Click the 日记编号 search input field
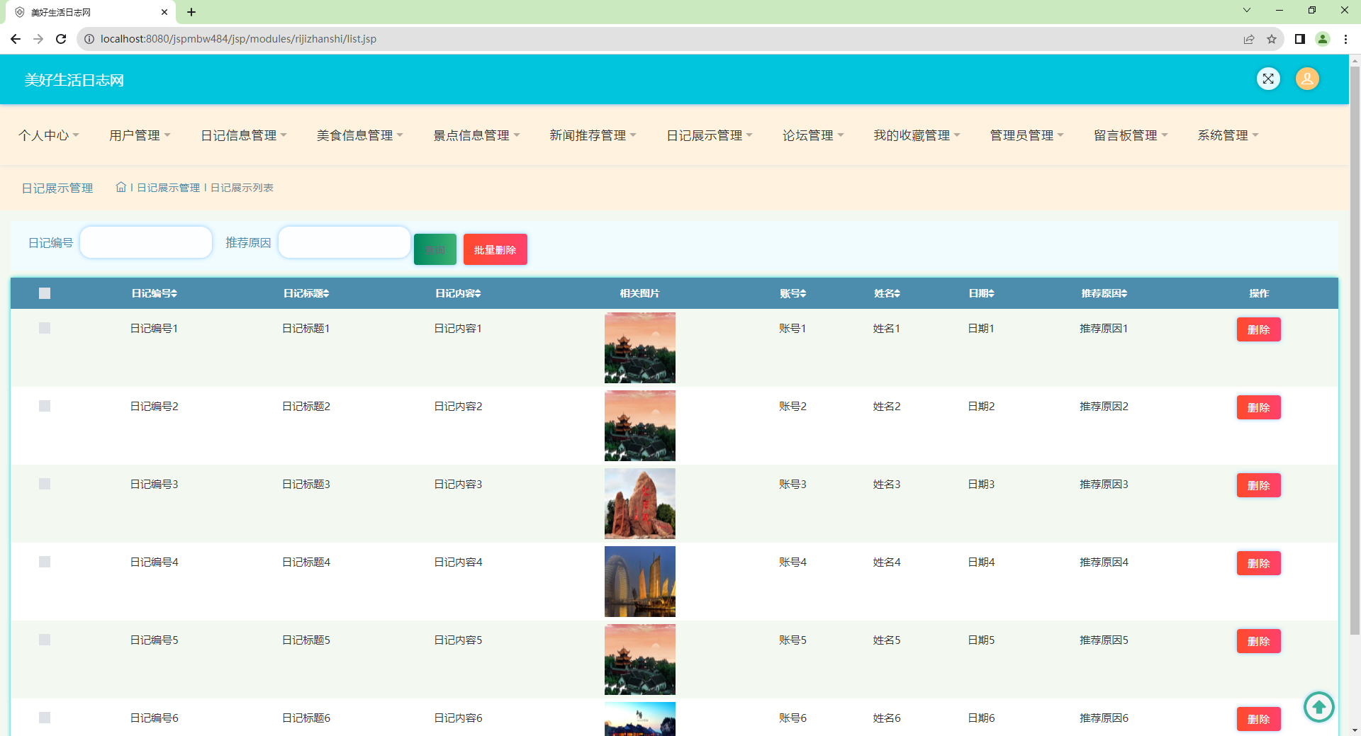 [145, 242]
